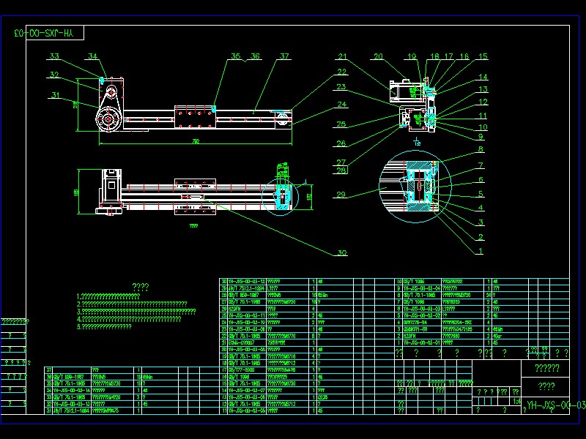Image resolution: width=586 pixels, height=439 pixels.
Task: Click callout number 27 on the drawing
Action: coord(341,162)
